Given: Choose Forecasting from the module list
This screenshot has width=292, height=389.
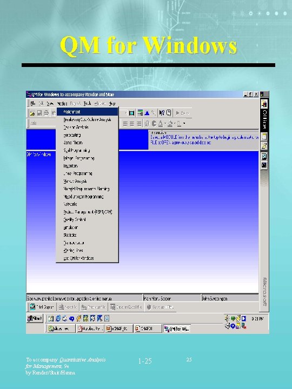Looking at the screenshot, I should coord(87,135).
